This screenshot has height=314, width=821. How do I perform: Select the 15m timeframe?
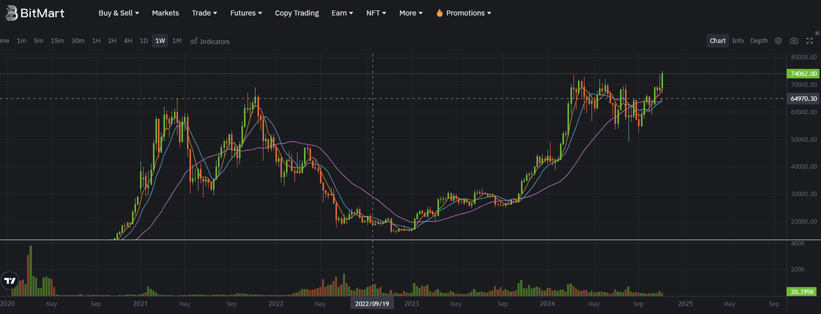pos(57,41)
